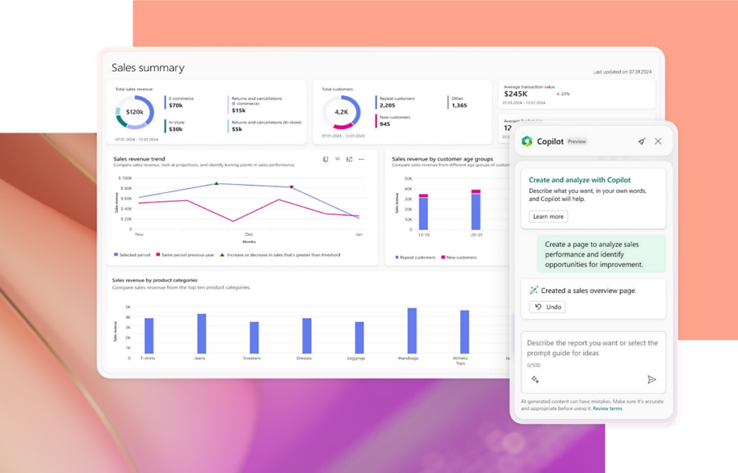The image size is (738, 473).
Task: Click focus mode icon on Sales revenue trend
Action: tap(350, 159)
